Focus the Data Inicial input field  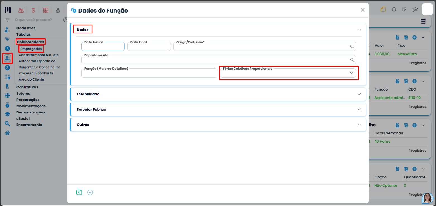click(103, 46)
